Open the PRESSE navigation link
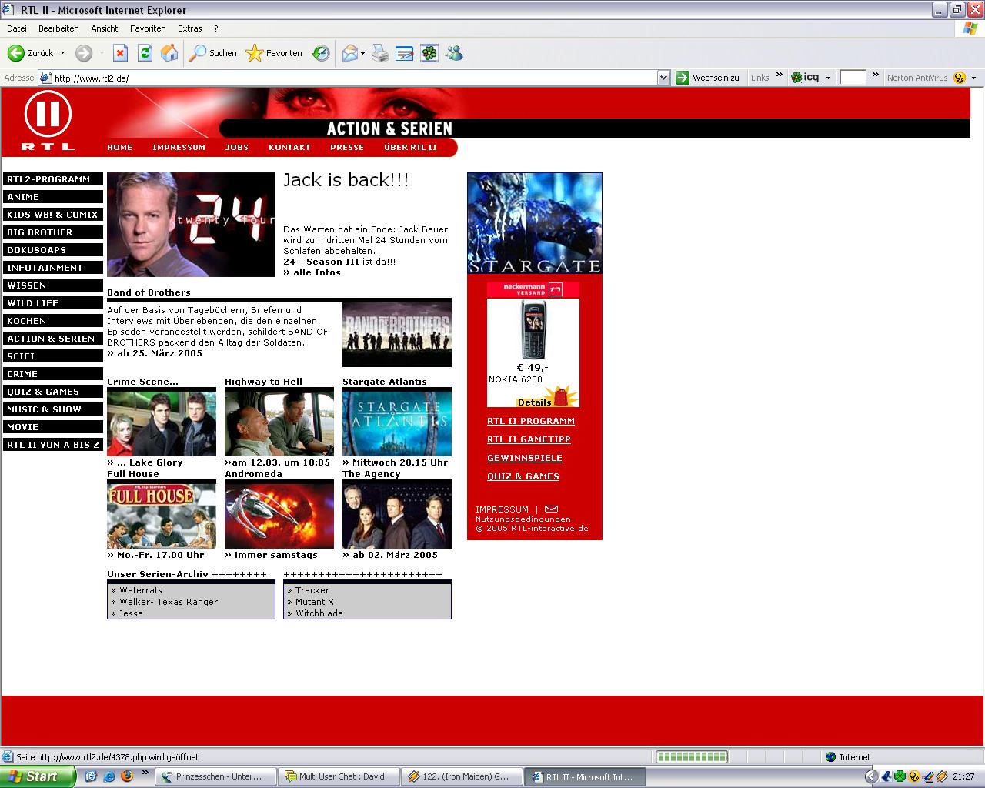This screenshot has height=788, width=985. coord(347,147)
